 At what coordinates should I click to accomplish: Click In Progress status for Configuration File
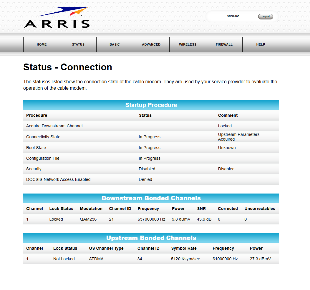click(x=150, y=159)
